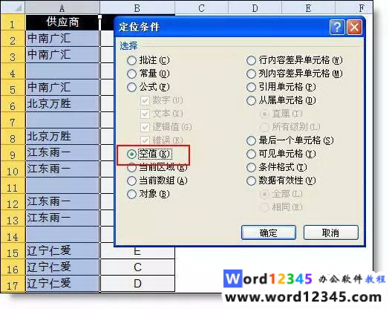Viewport: 389px width, 309px height.
Task: Click the help question mark icon
Action: click(337, 27)
